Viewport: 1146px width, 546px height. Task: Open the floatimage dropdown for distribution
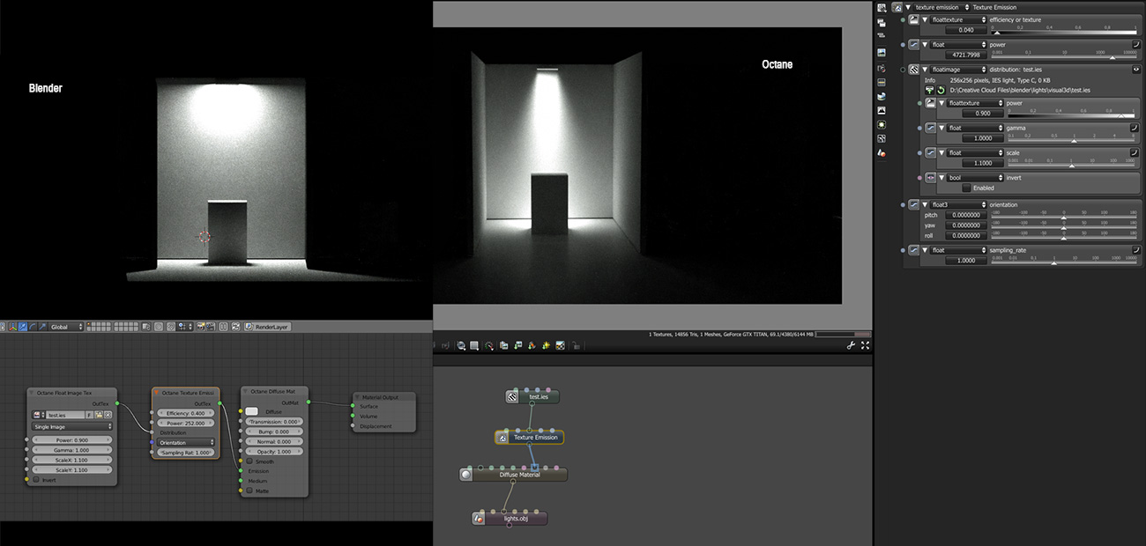(x=959, y=69)
